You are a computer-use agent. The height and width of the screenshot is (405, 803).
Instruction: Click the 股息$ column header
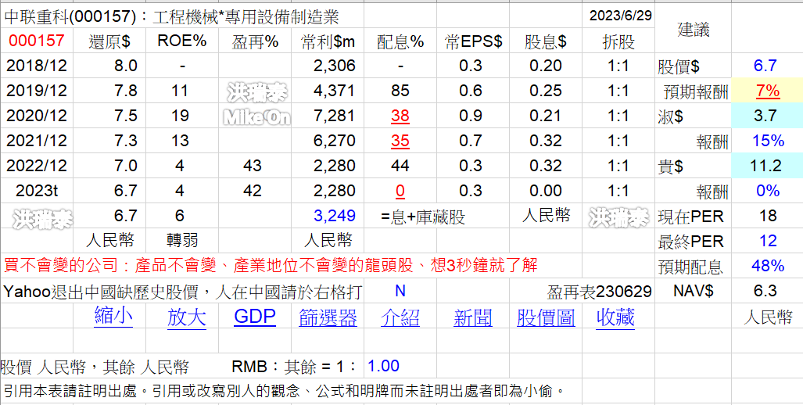click(x=546, y=41)
